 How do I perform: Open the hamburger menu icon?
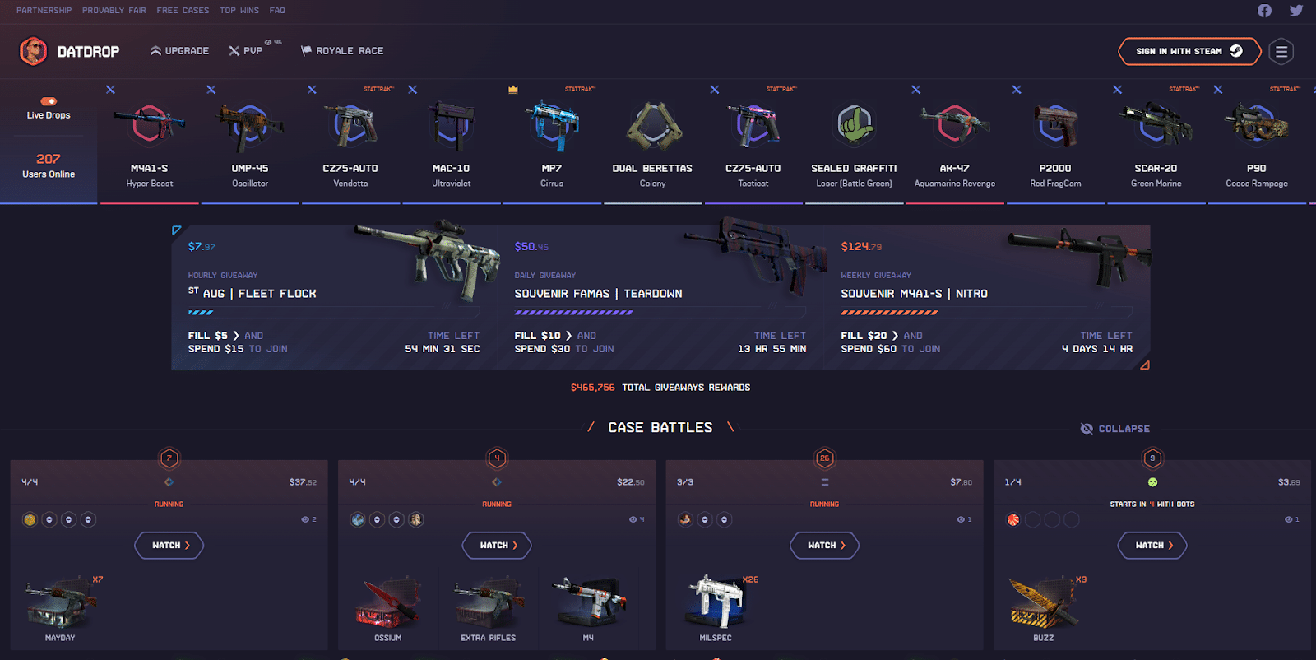point(1281,51)
